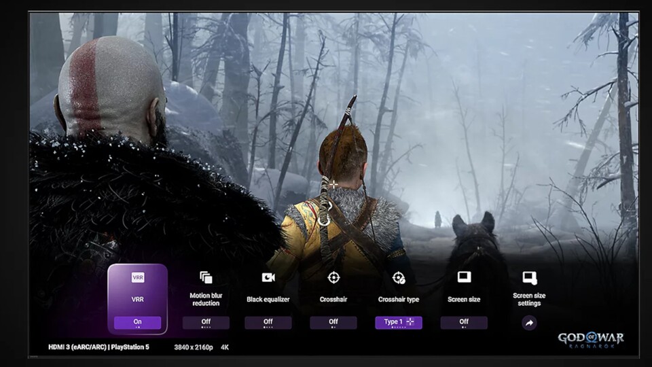Viewport: 652px width, 367px height.
Task: Click the Crosshair type icon
Action: pos(399,277)
